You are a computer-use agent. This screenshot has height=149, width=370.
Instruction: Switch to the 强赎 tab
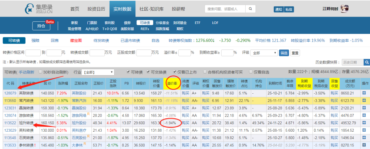36,41
